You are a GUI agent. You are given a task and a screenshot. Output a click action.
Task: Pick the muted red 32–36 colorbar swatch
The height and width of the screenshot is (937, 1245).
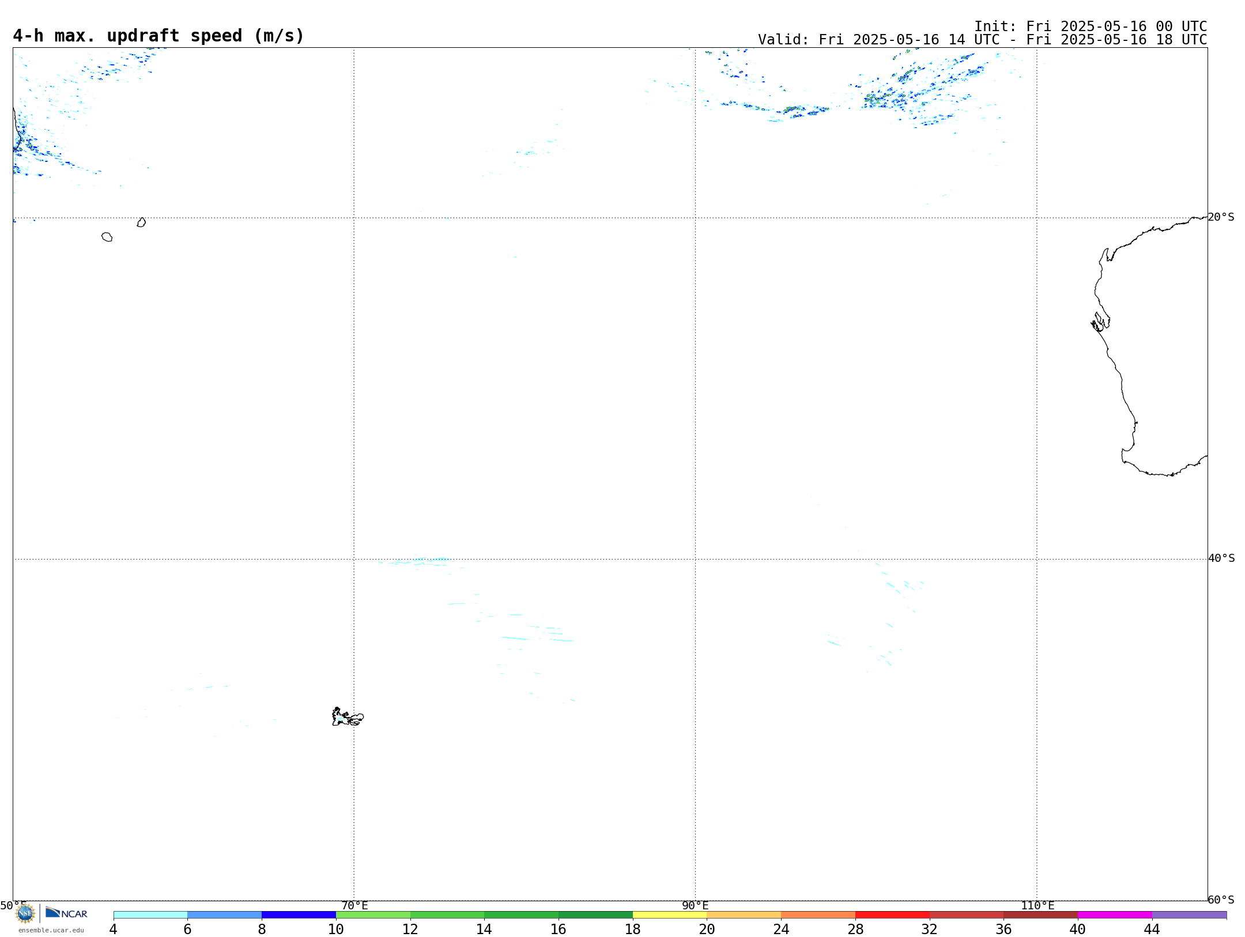(x=967, y=915)
